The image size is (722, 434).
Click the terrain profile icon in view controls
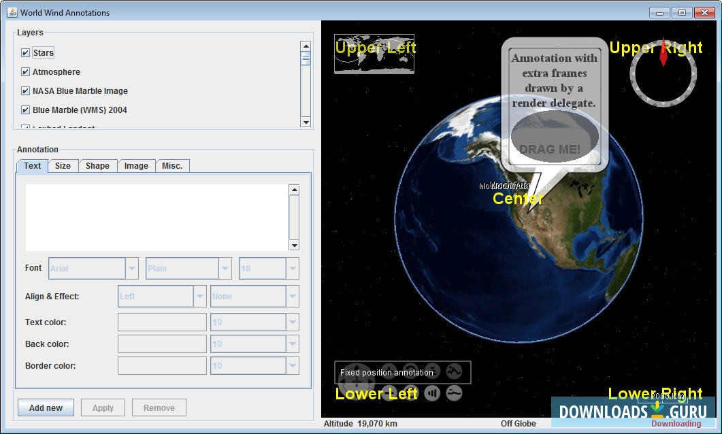[455, 373]
